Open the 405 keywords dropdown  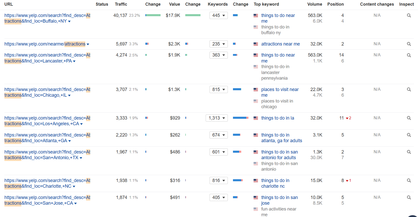[219, 197]
